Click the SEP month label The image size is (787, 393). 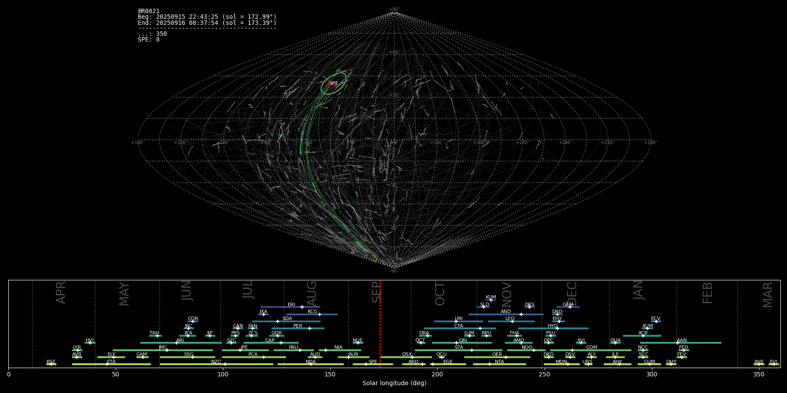click(x=376, y=292)
